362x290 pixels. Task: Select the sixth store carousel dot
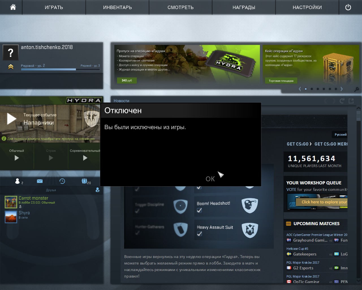[x=336, y=89]
